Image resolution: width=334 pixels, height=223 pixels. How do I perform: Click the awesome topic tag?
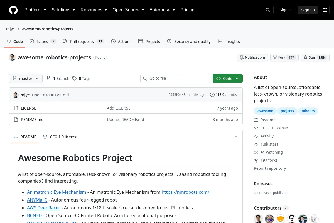(x=265, y=111)
